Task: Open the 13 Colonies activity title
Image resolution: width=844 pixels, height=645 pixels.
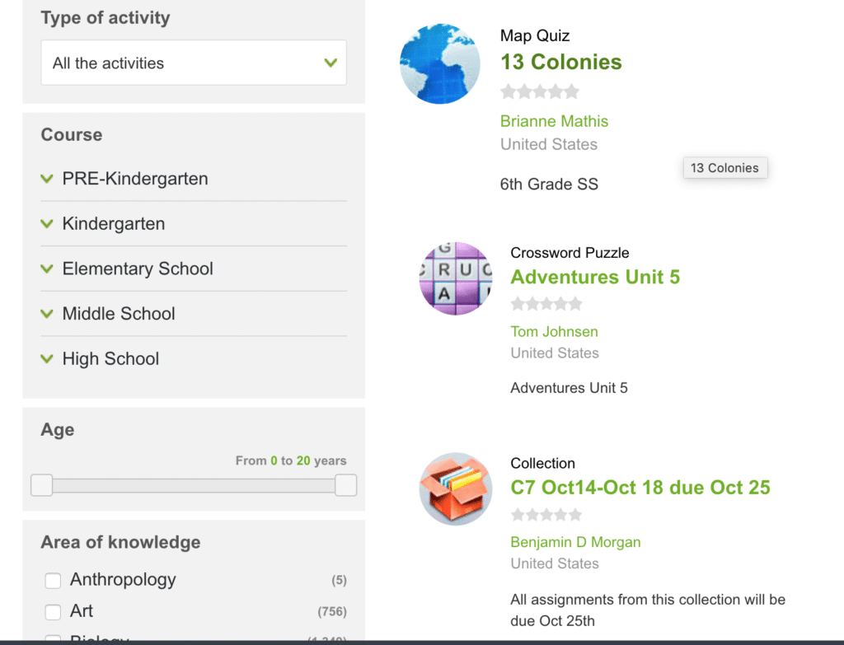Action: point(560,62)
